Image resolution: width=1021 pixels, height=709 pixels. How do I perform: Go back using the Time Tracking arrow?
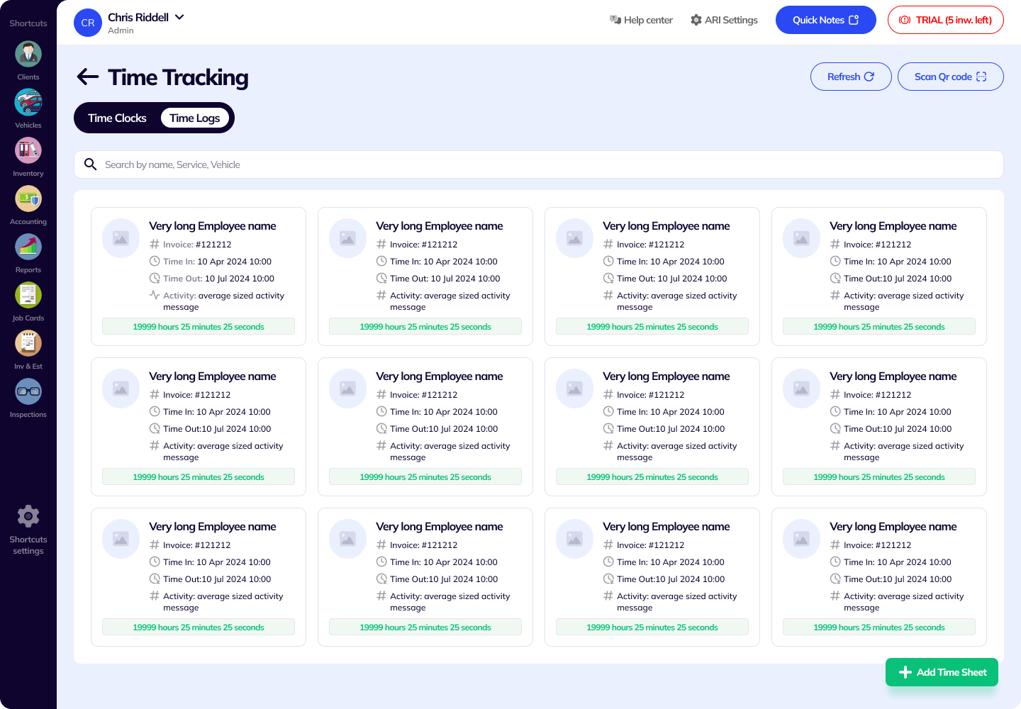(x=87, y=77)
